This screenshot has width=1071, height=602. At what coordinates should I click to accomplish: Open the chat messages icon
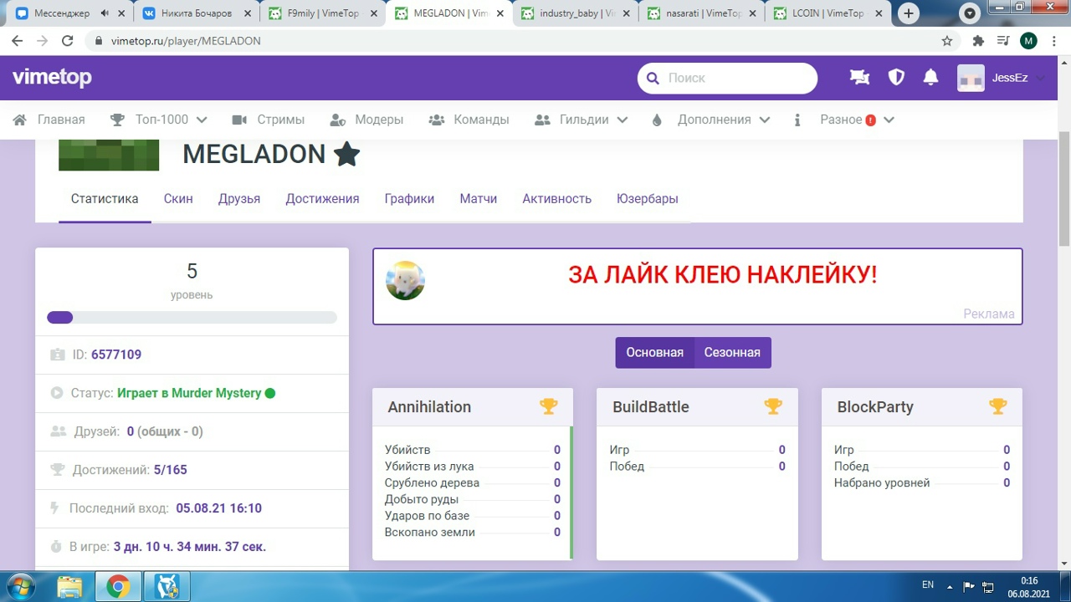[859, 78]
